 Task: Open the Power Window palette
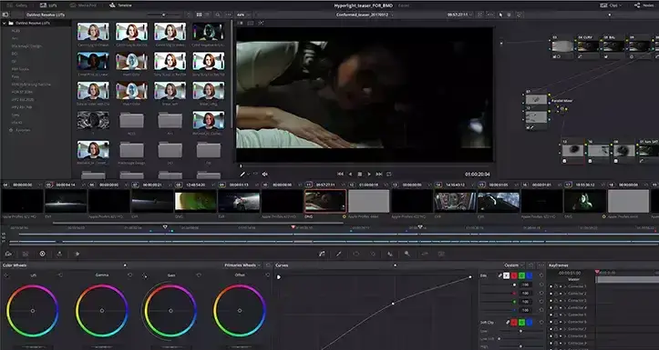click(356, 254)
